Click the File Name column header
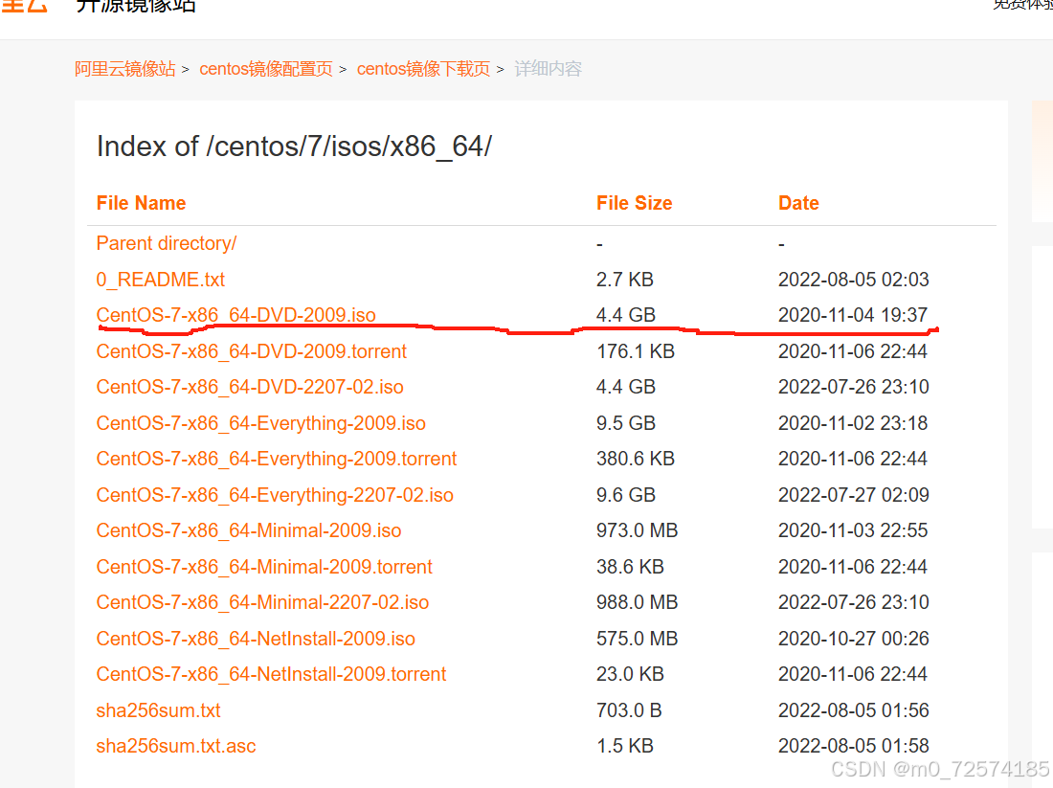Screen dimensions: 1053x788 point(141,203)
